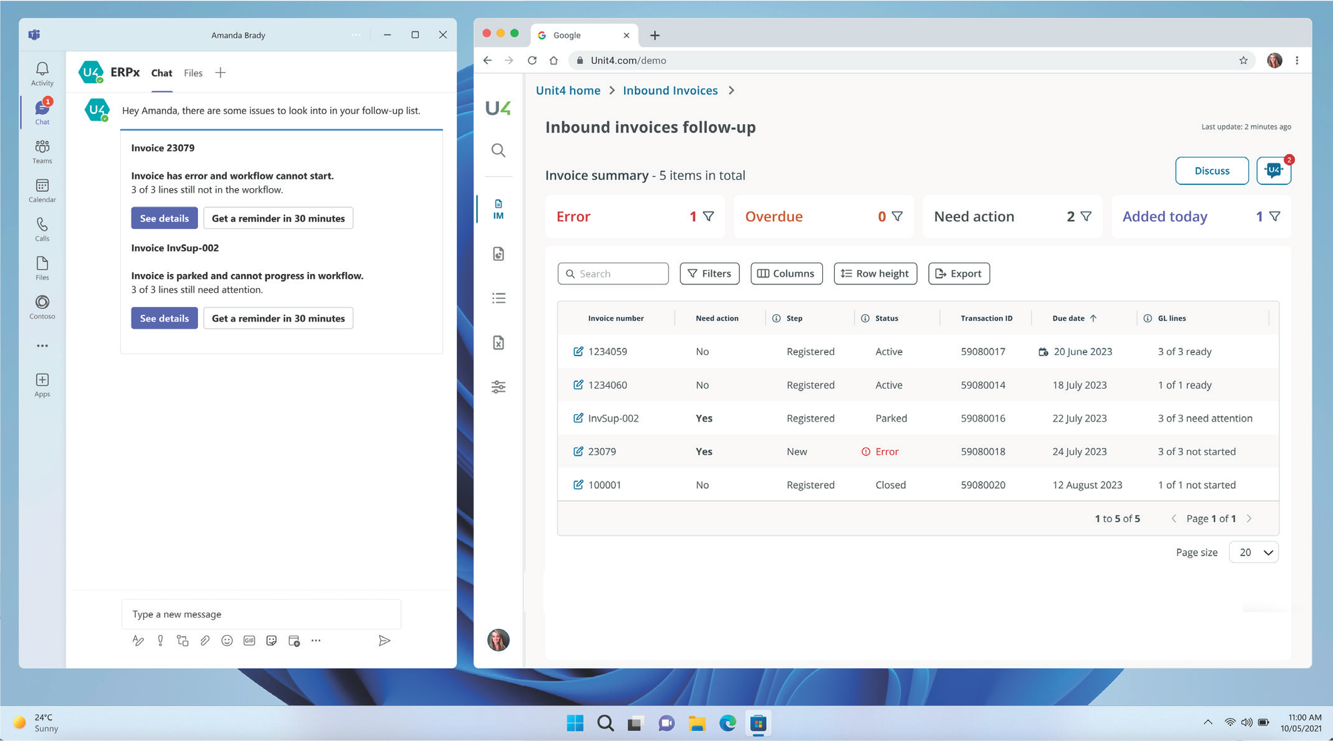1333x741 pixels.
Task: Open a new browser tab
Action: (654, 35)
